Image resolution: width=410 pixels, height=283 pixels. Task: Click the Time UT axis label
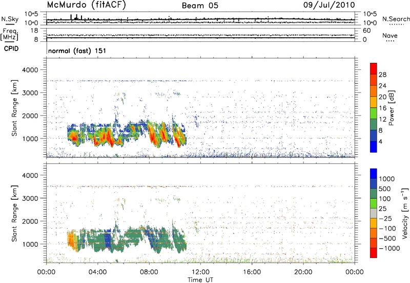(x=200, y=280)
